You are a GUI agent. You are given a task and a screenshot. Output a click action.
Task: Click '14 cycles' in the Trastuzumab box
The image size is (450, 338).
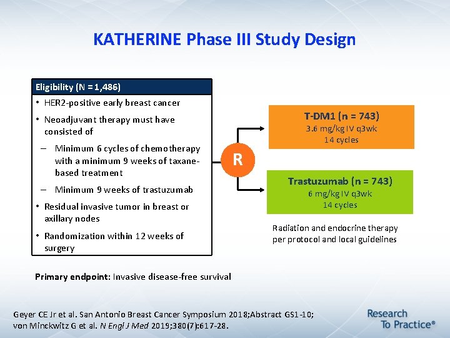coord(340,205)
